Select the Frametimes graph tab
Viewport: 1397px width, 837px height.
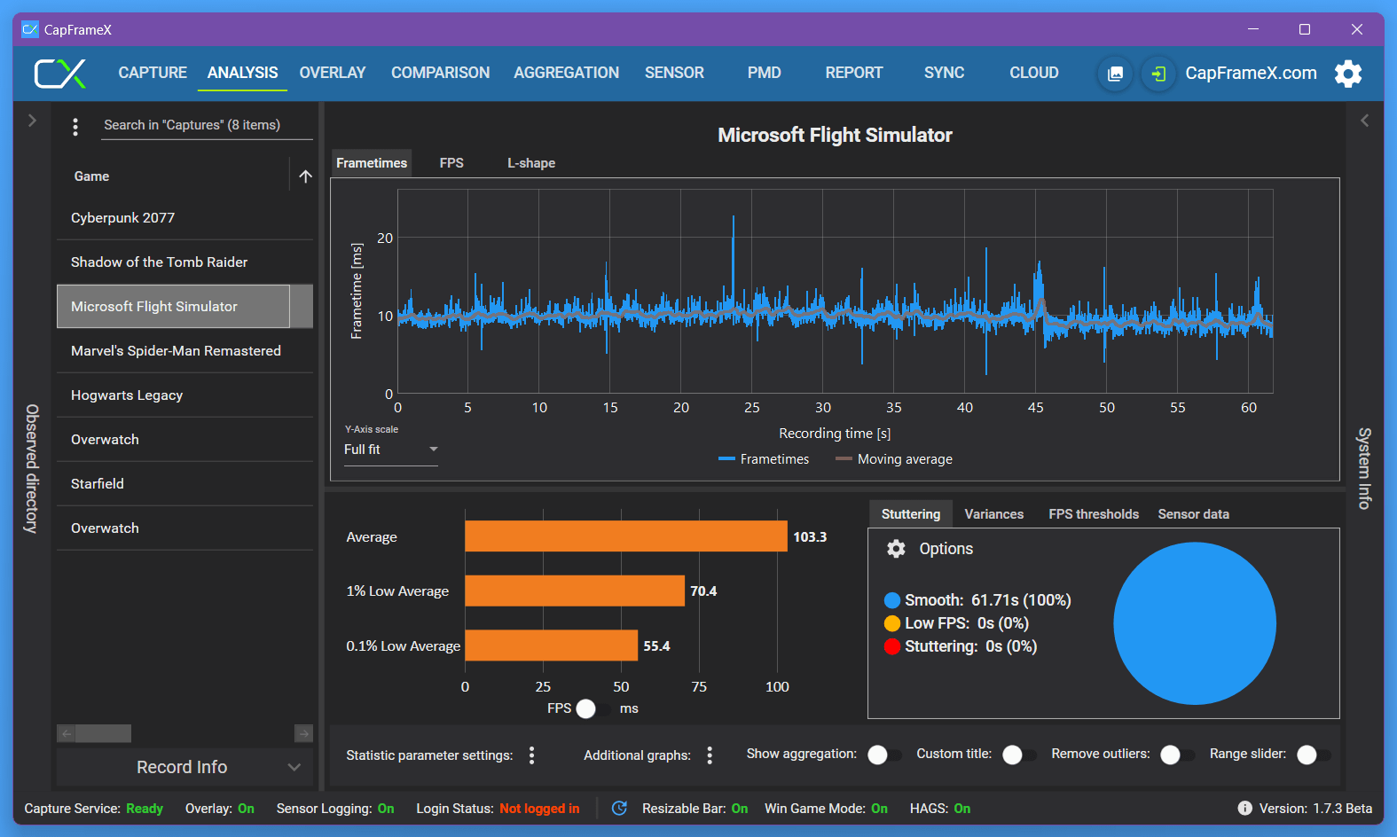coord(372,163)
